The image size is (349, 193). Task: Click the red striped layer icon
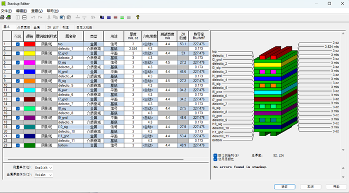coord(116,17)
